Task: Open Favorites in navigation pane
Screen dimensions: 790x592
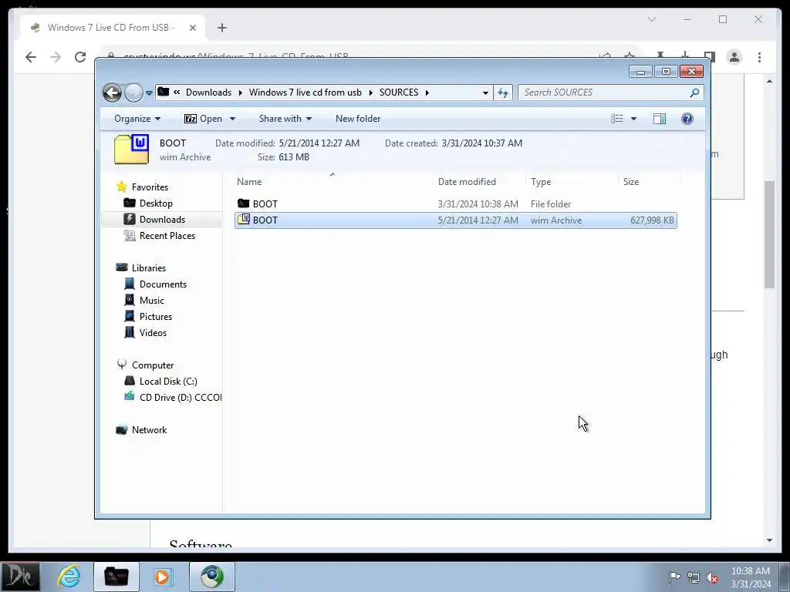Action: [150, 187]
